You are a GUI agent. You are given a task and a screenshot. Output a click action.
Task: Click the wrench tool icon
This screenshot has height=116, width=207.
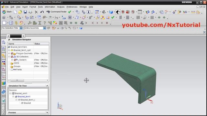[x=29, y=23]
